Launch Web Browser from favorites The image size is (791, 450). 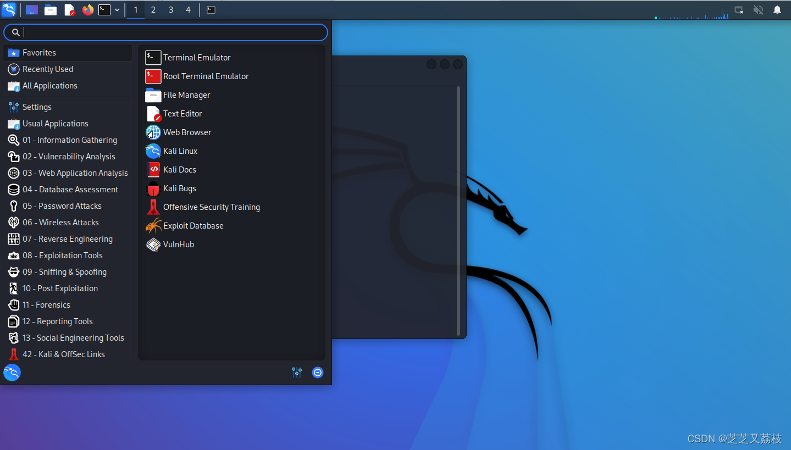(x=231, y=132)
